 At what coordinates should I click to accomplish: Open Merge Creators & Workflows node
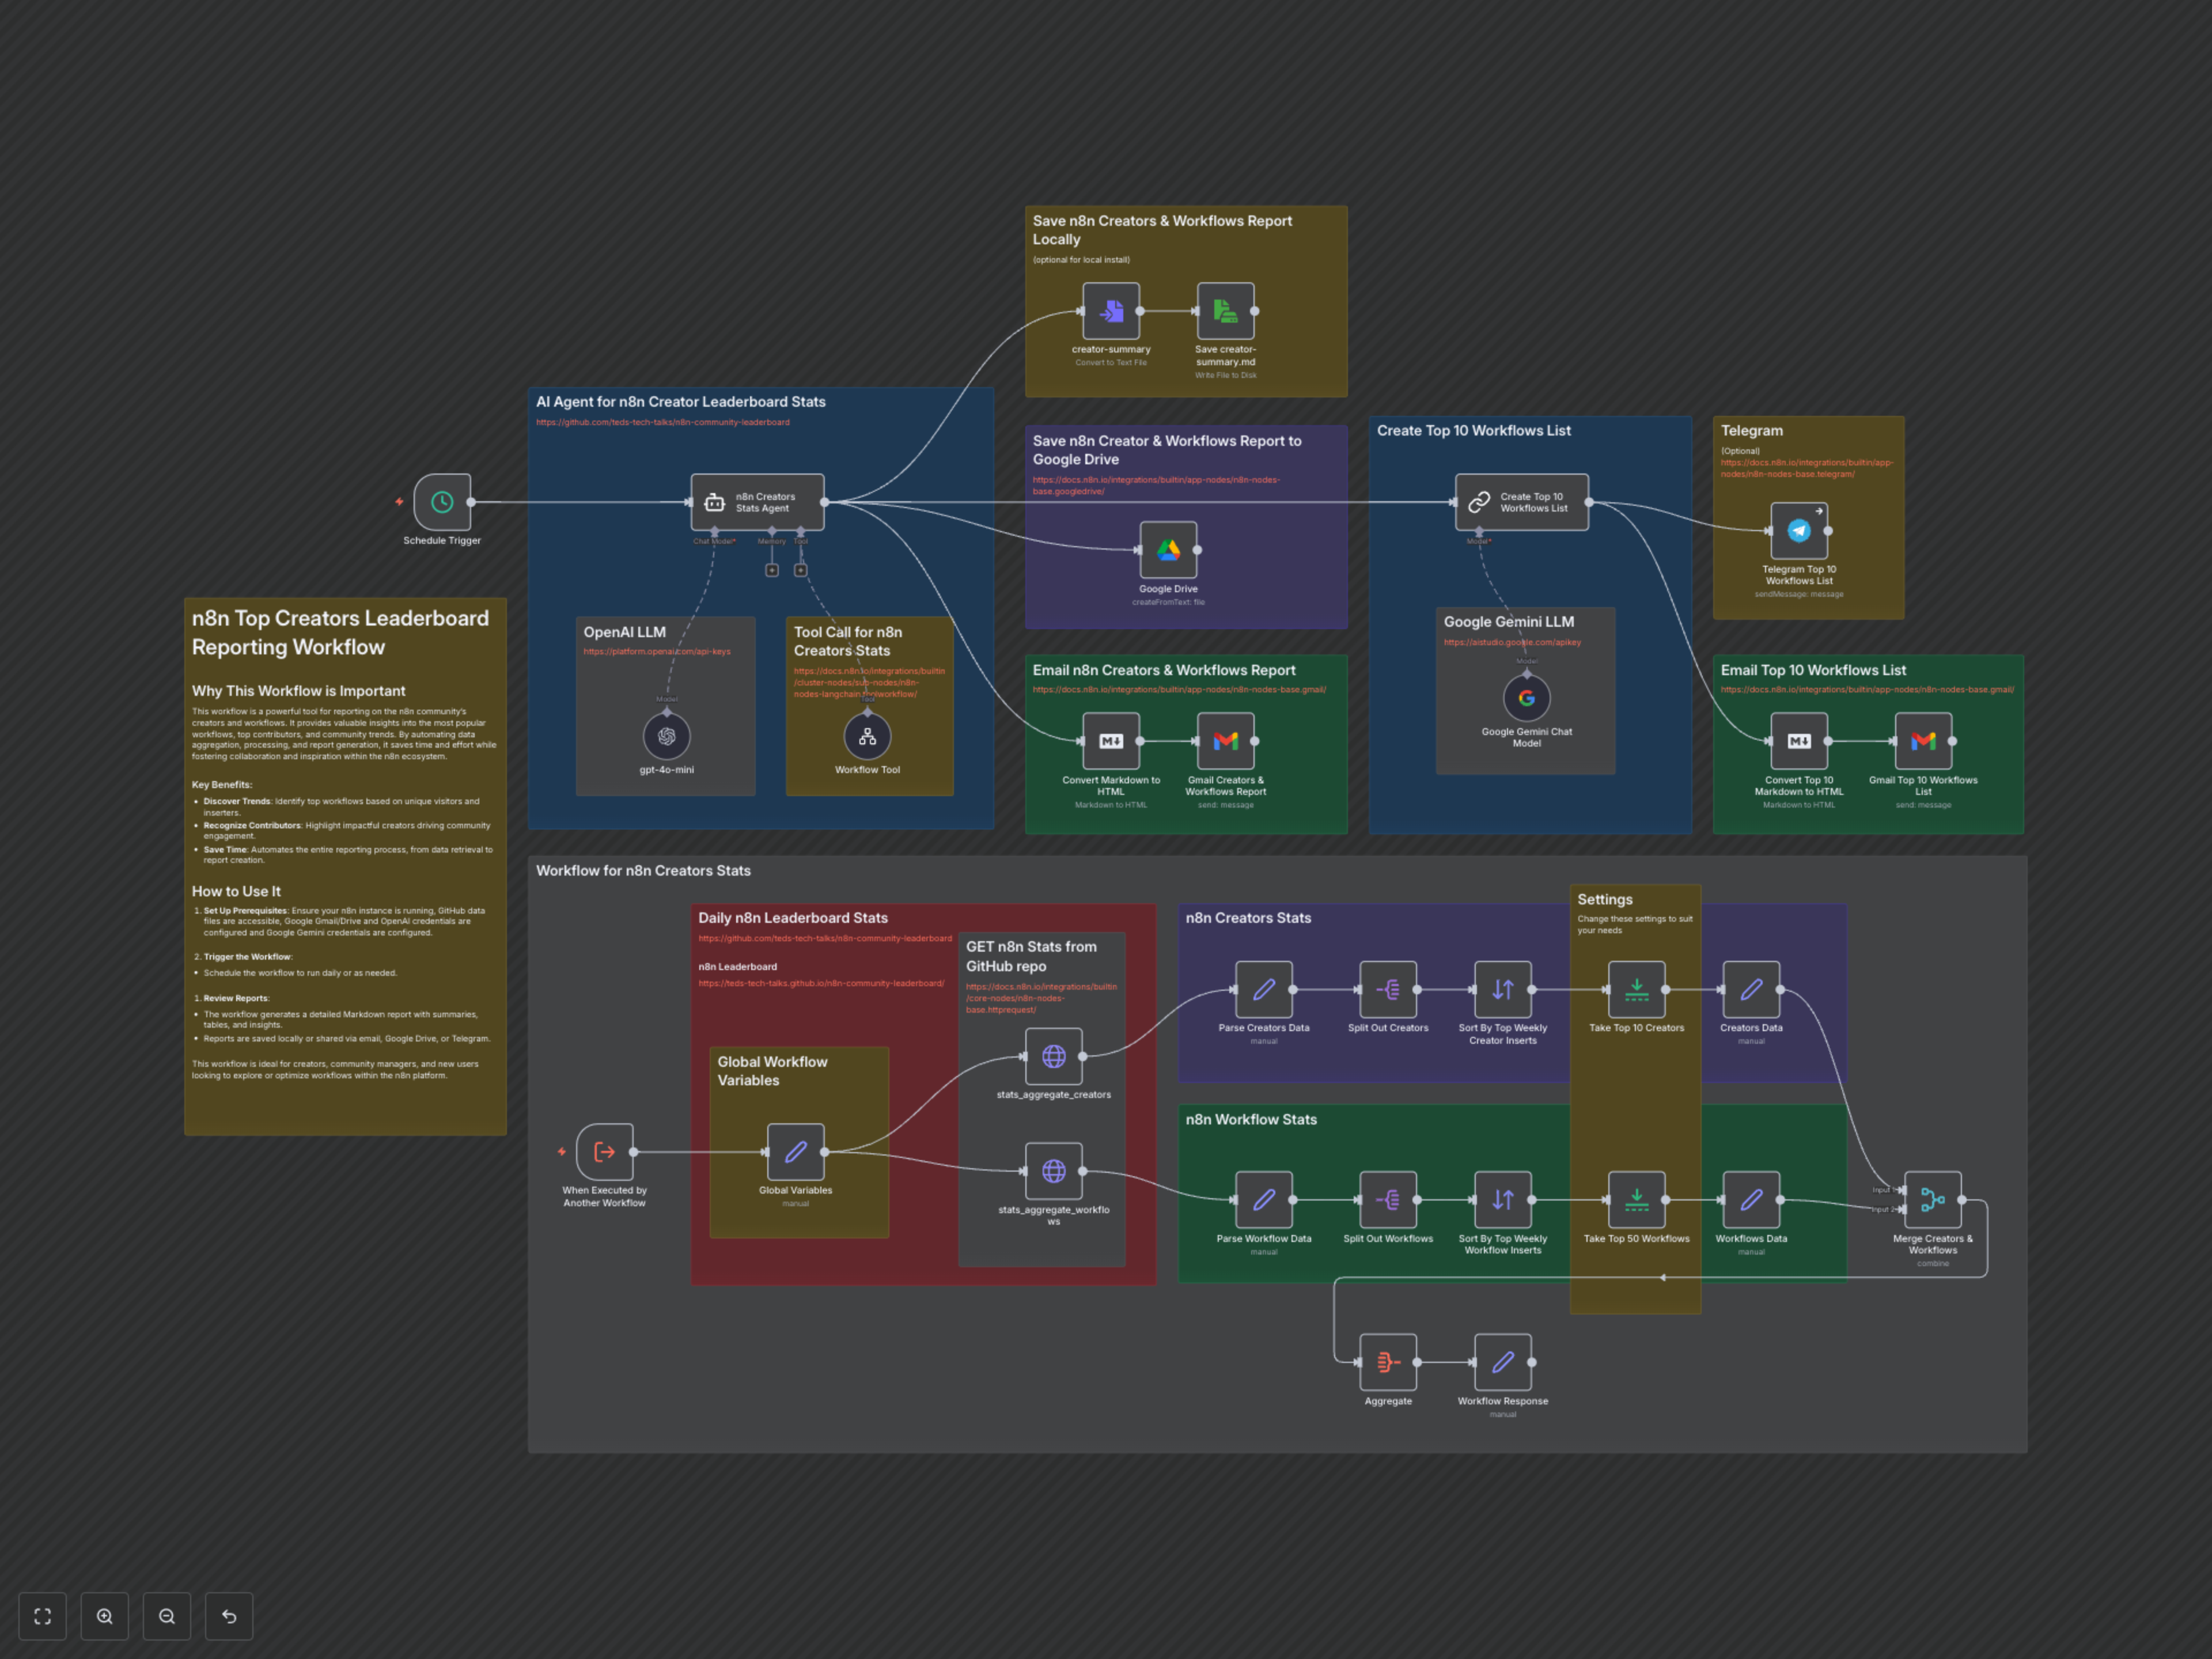1932,1200
